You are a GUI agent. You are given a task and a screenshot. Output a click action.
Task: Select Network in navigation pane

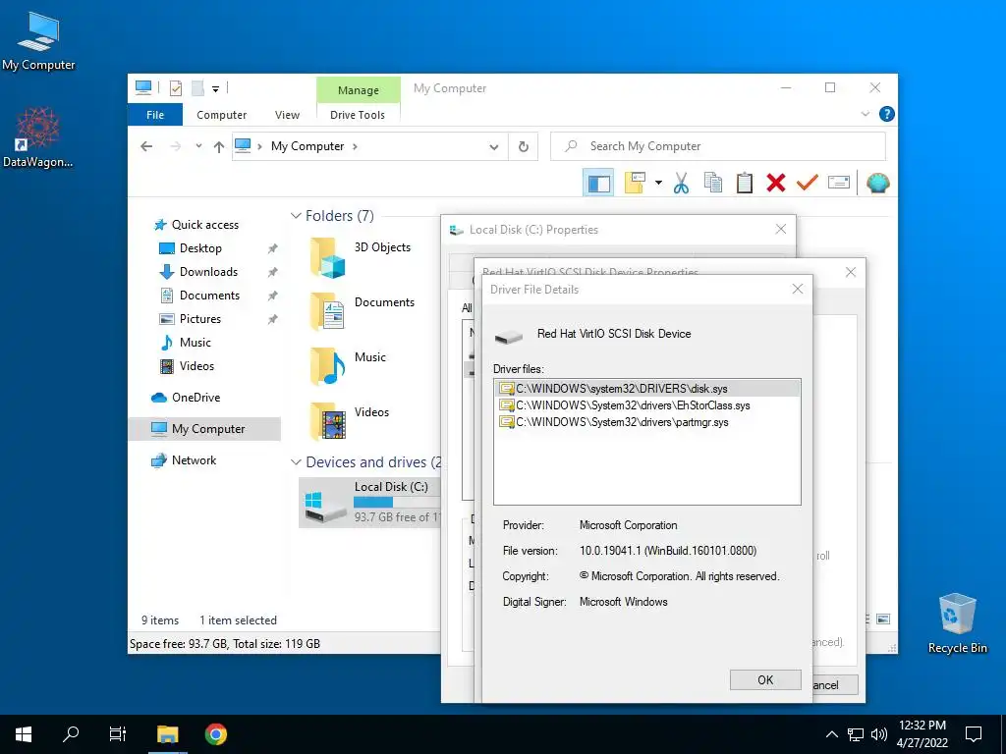194,460
